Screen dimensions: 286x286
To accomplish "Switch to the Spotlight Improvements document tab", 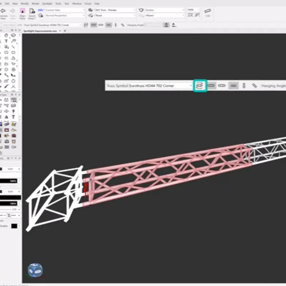I will coord(40,31).
